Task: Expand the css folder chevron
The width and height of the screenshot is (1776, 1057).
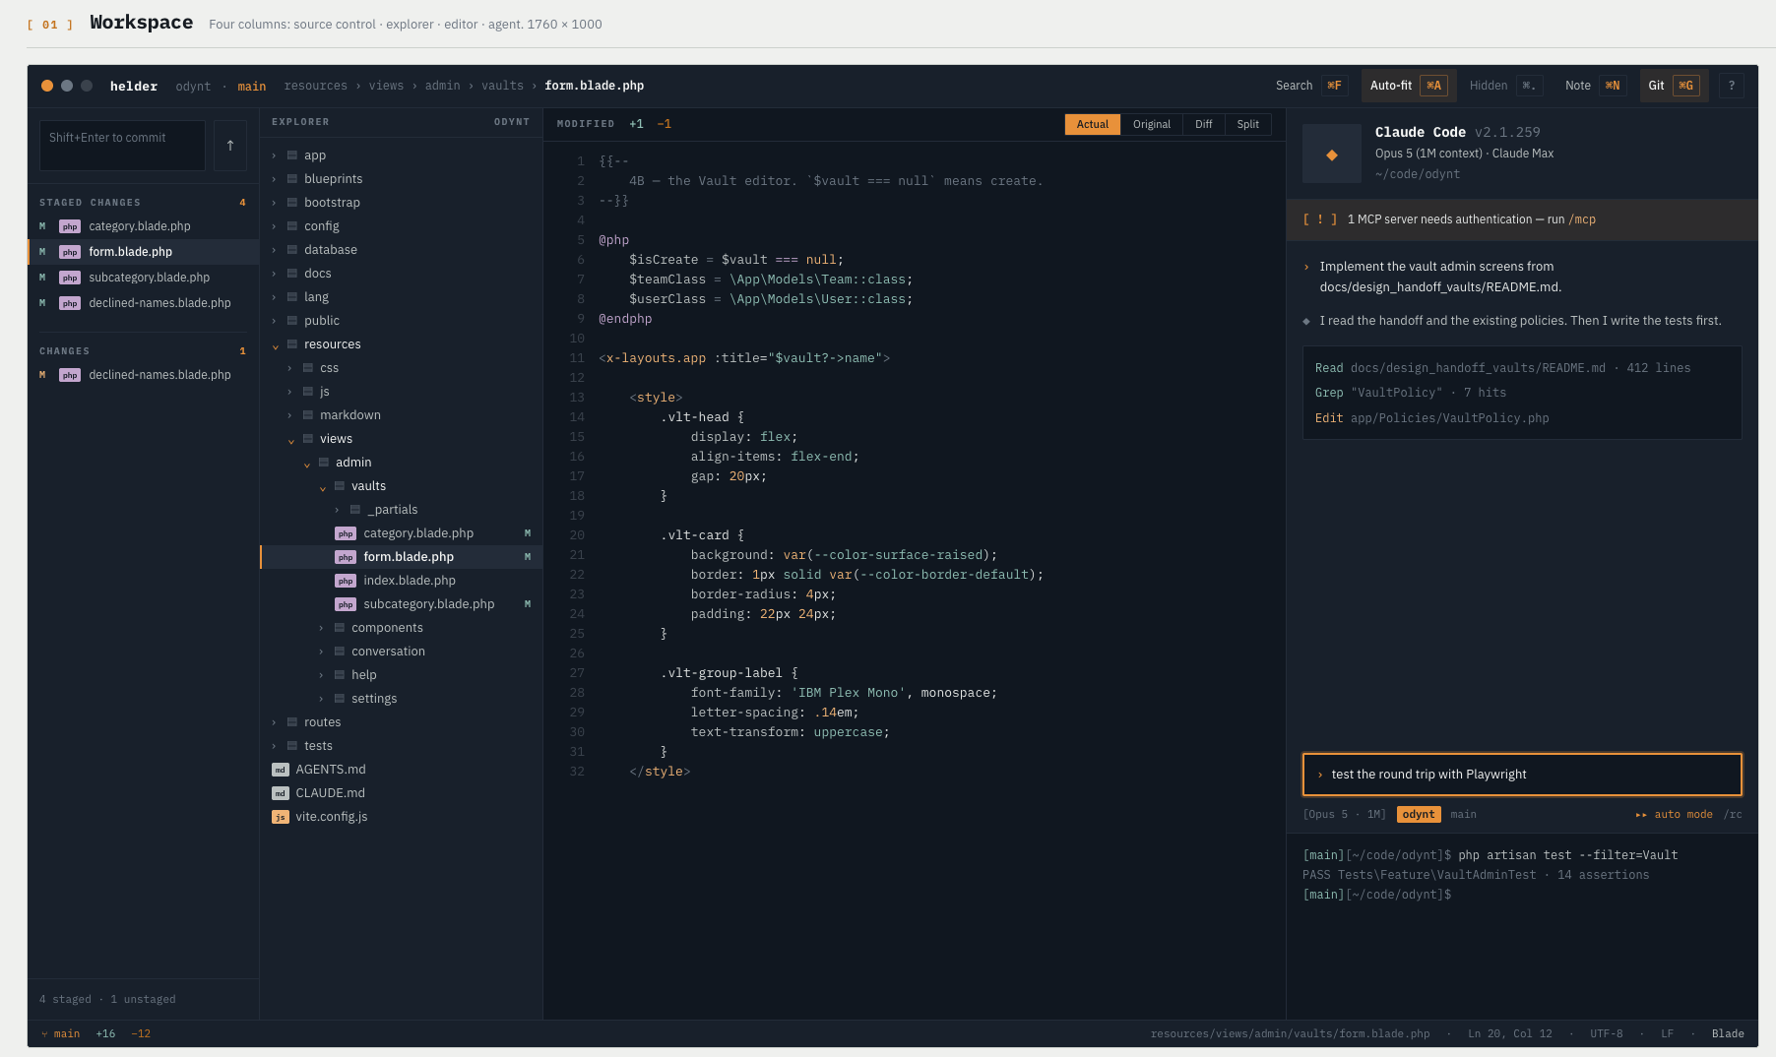Action: (289, 368)
